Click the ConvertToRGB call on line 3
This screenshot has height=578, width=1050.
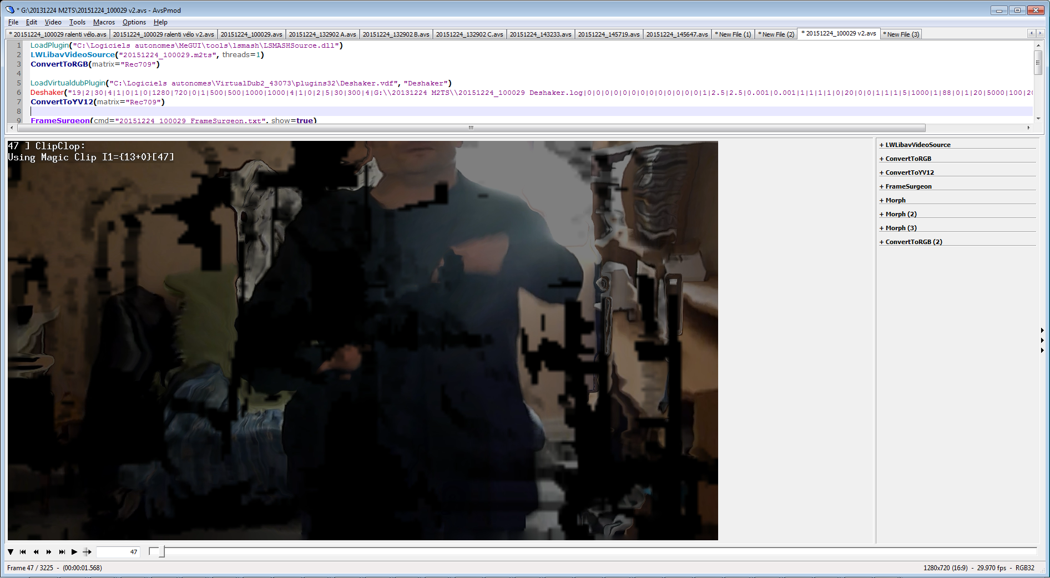95,64
